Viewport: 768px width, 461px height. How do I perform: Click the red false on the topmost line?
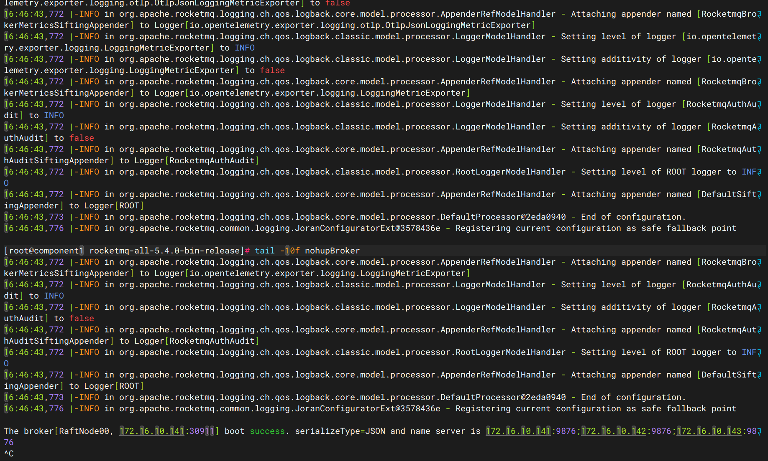(x=337, y=3)
